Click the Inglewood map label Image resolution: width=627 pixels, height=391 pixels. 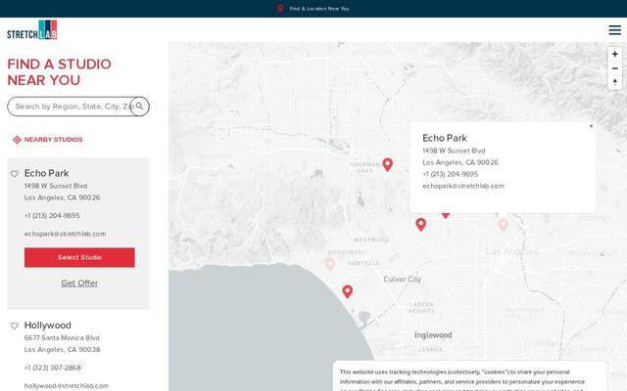[x=433, y=335]
